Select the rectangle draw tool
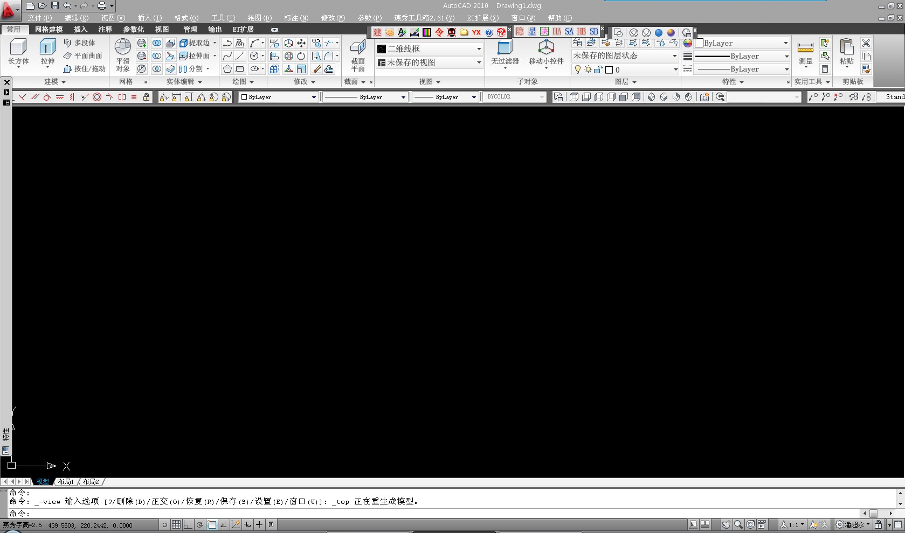Viewport: 905px width, 533px height. tap(240, 69)
